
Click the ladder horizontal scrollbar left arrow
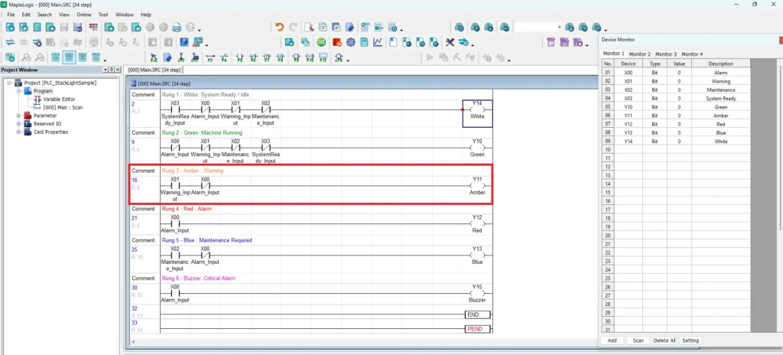pyautogui.click(x=133, y=342)
